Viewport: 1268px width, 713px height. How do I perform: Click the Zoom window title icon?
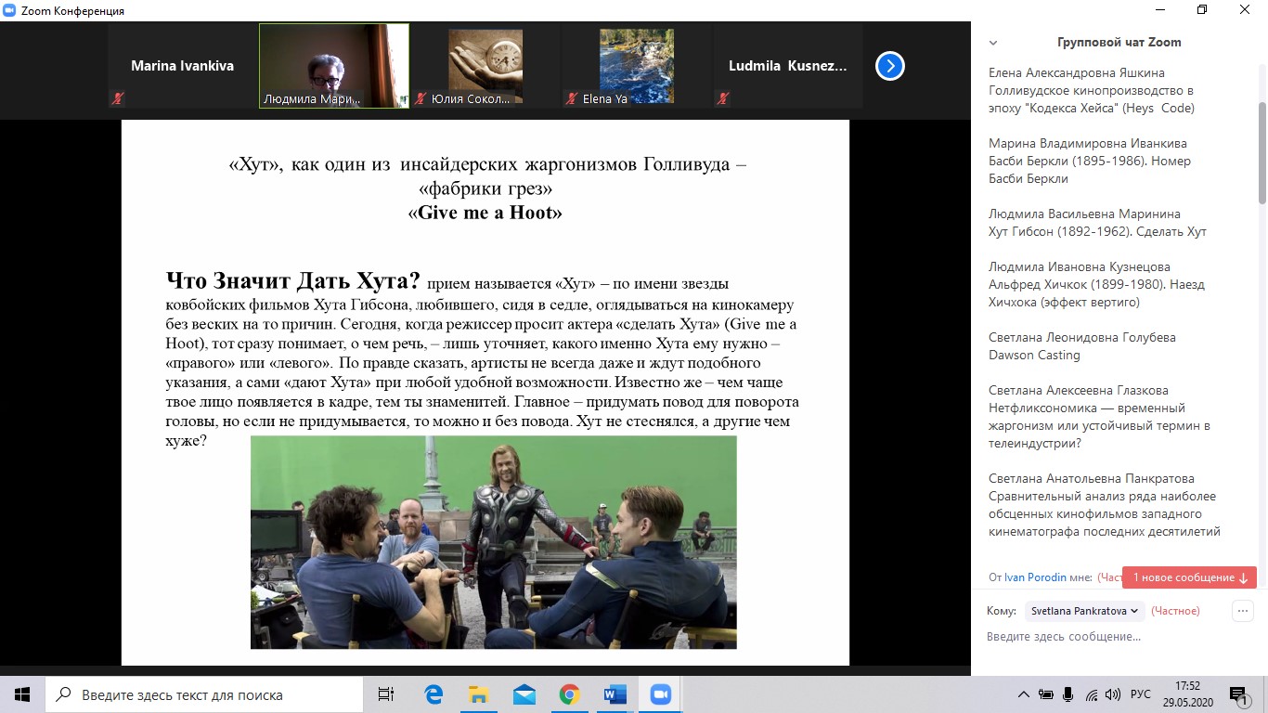point(10,10)
